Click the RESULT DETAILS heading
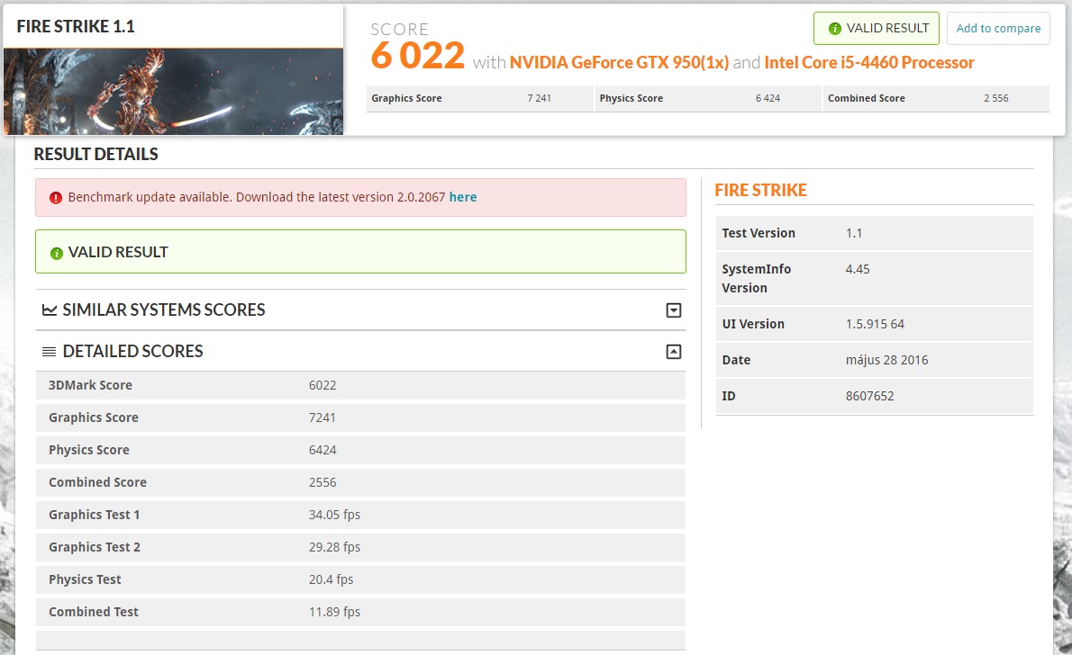This screenshot has height=655, width=1072. [x=95, y=155]
